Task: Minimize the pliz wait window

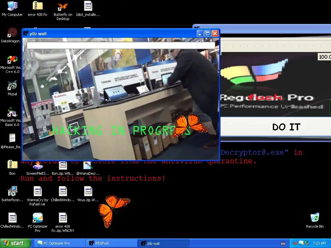Action: click(200, 33)
